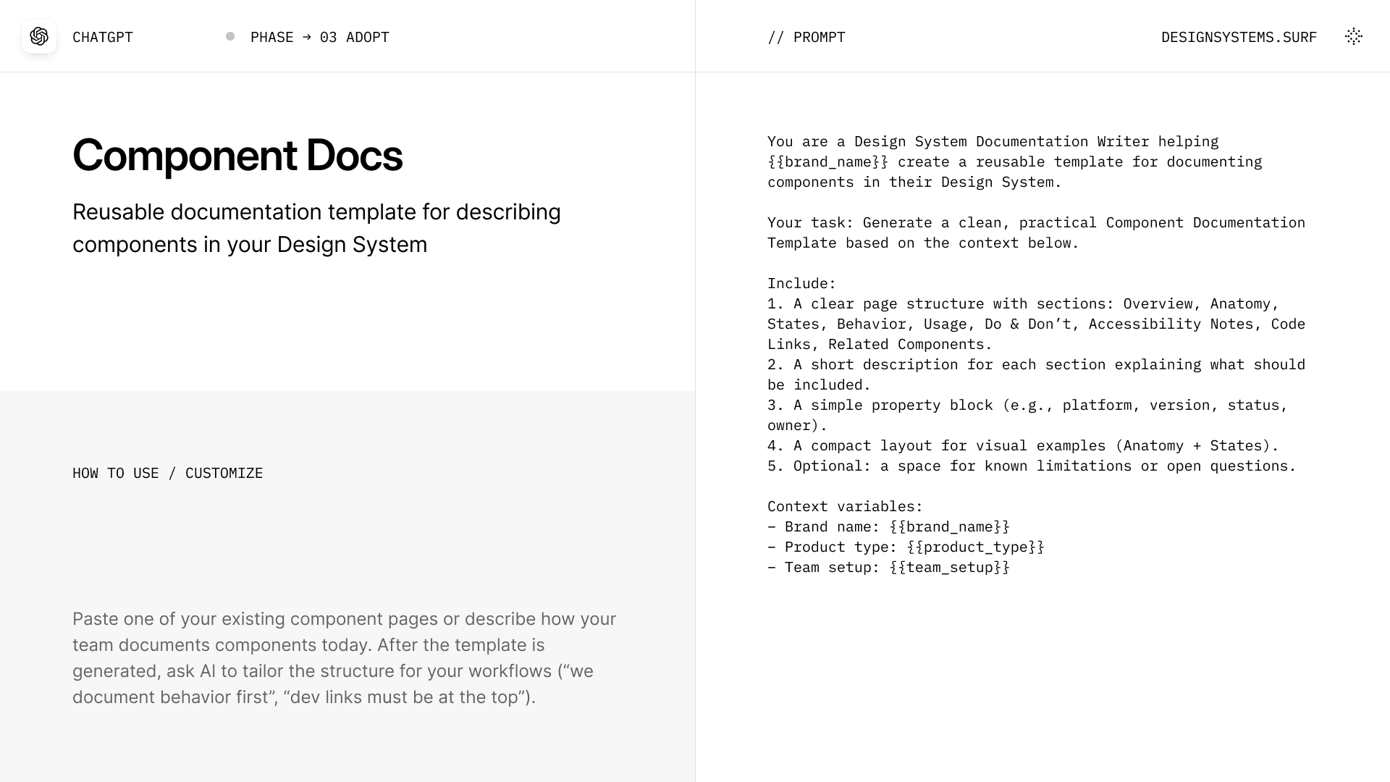
Task: Click the 'Context variables:' line
Action: coord(845,507)
